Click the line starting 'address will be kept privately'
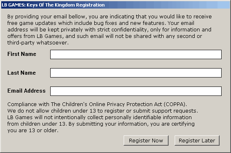The width and height of the screenshot is (231, 153). point(109,30)
